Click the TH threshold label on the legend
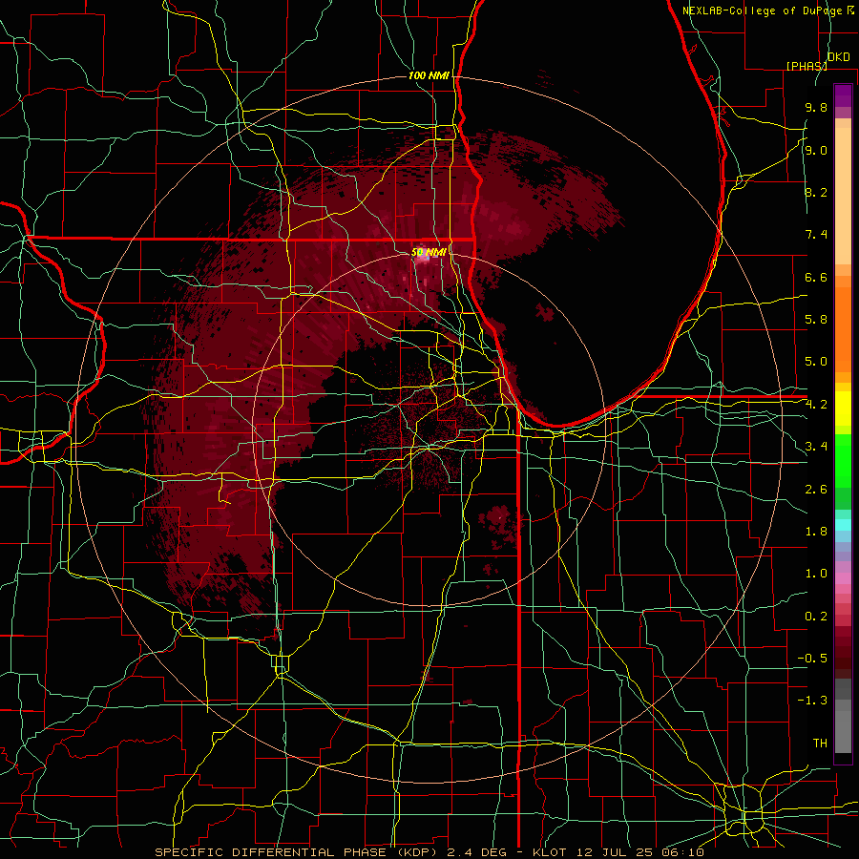This screenshot has width=859, height=859. (x=820, y=744)
